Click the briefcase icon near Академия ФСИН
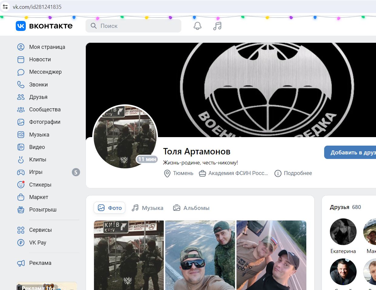376x290 pixels. [202, 174]
